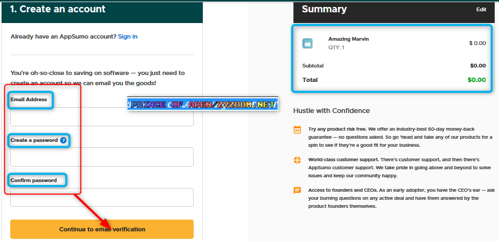499x241 pixels.
Task: Click the QTY: 1 text
Action: coord(336,48)
